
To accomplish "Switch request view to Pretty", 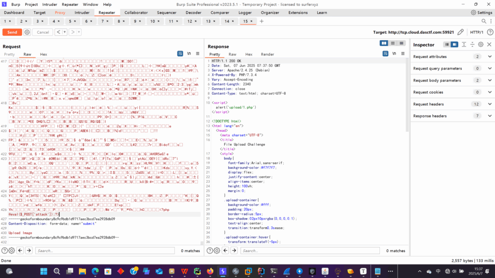I will [9, 54].
